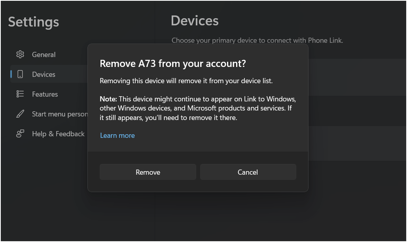Open Help & Feedback label
The width and height of the screenshot is (407, 242).
coord(58,133)
